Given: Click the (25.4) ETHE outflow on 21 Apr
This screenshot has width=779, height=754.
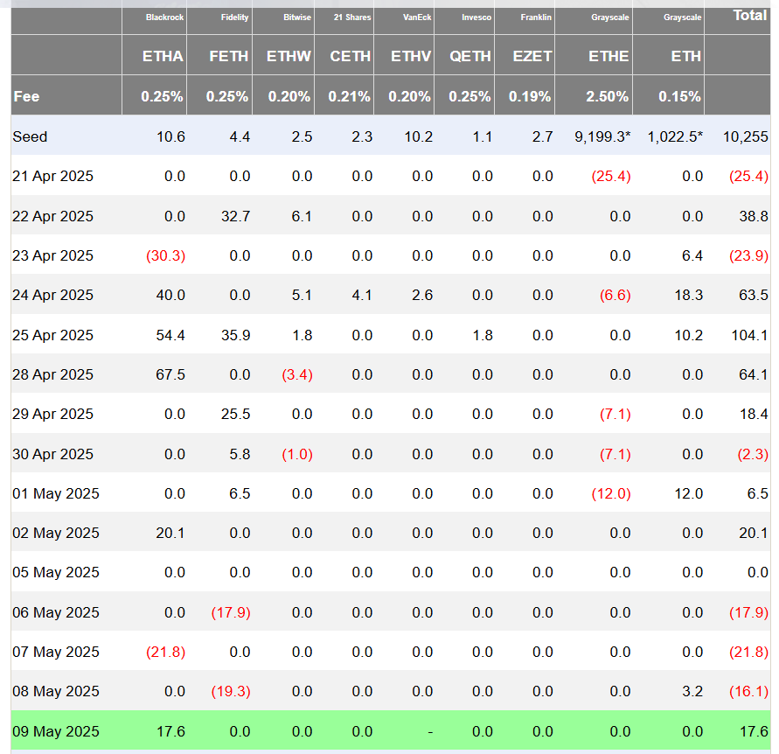Looking at the screenshot, I should pos(611,176).
